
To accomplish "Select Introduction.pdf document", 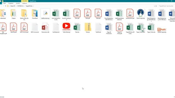I will click(130, 14).
